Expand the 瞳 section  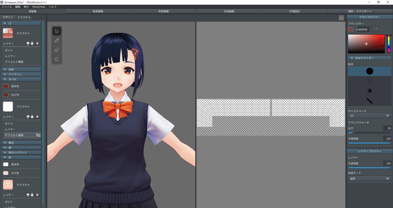21,147
